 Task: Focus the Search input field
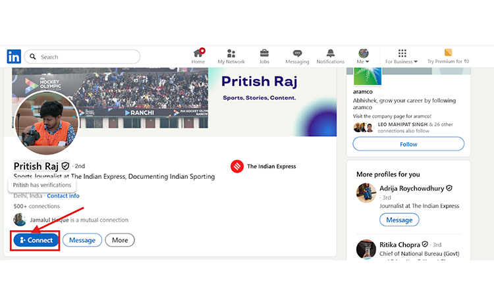click(82, 57)
